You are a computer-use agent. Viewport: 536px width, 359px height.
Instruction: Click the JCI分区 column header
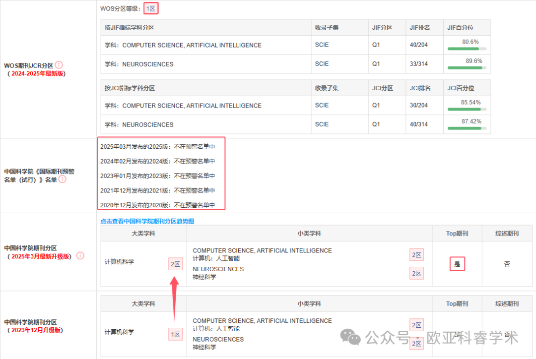pos(383,88)
